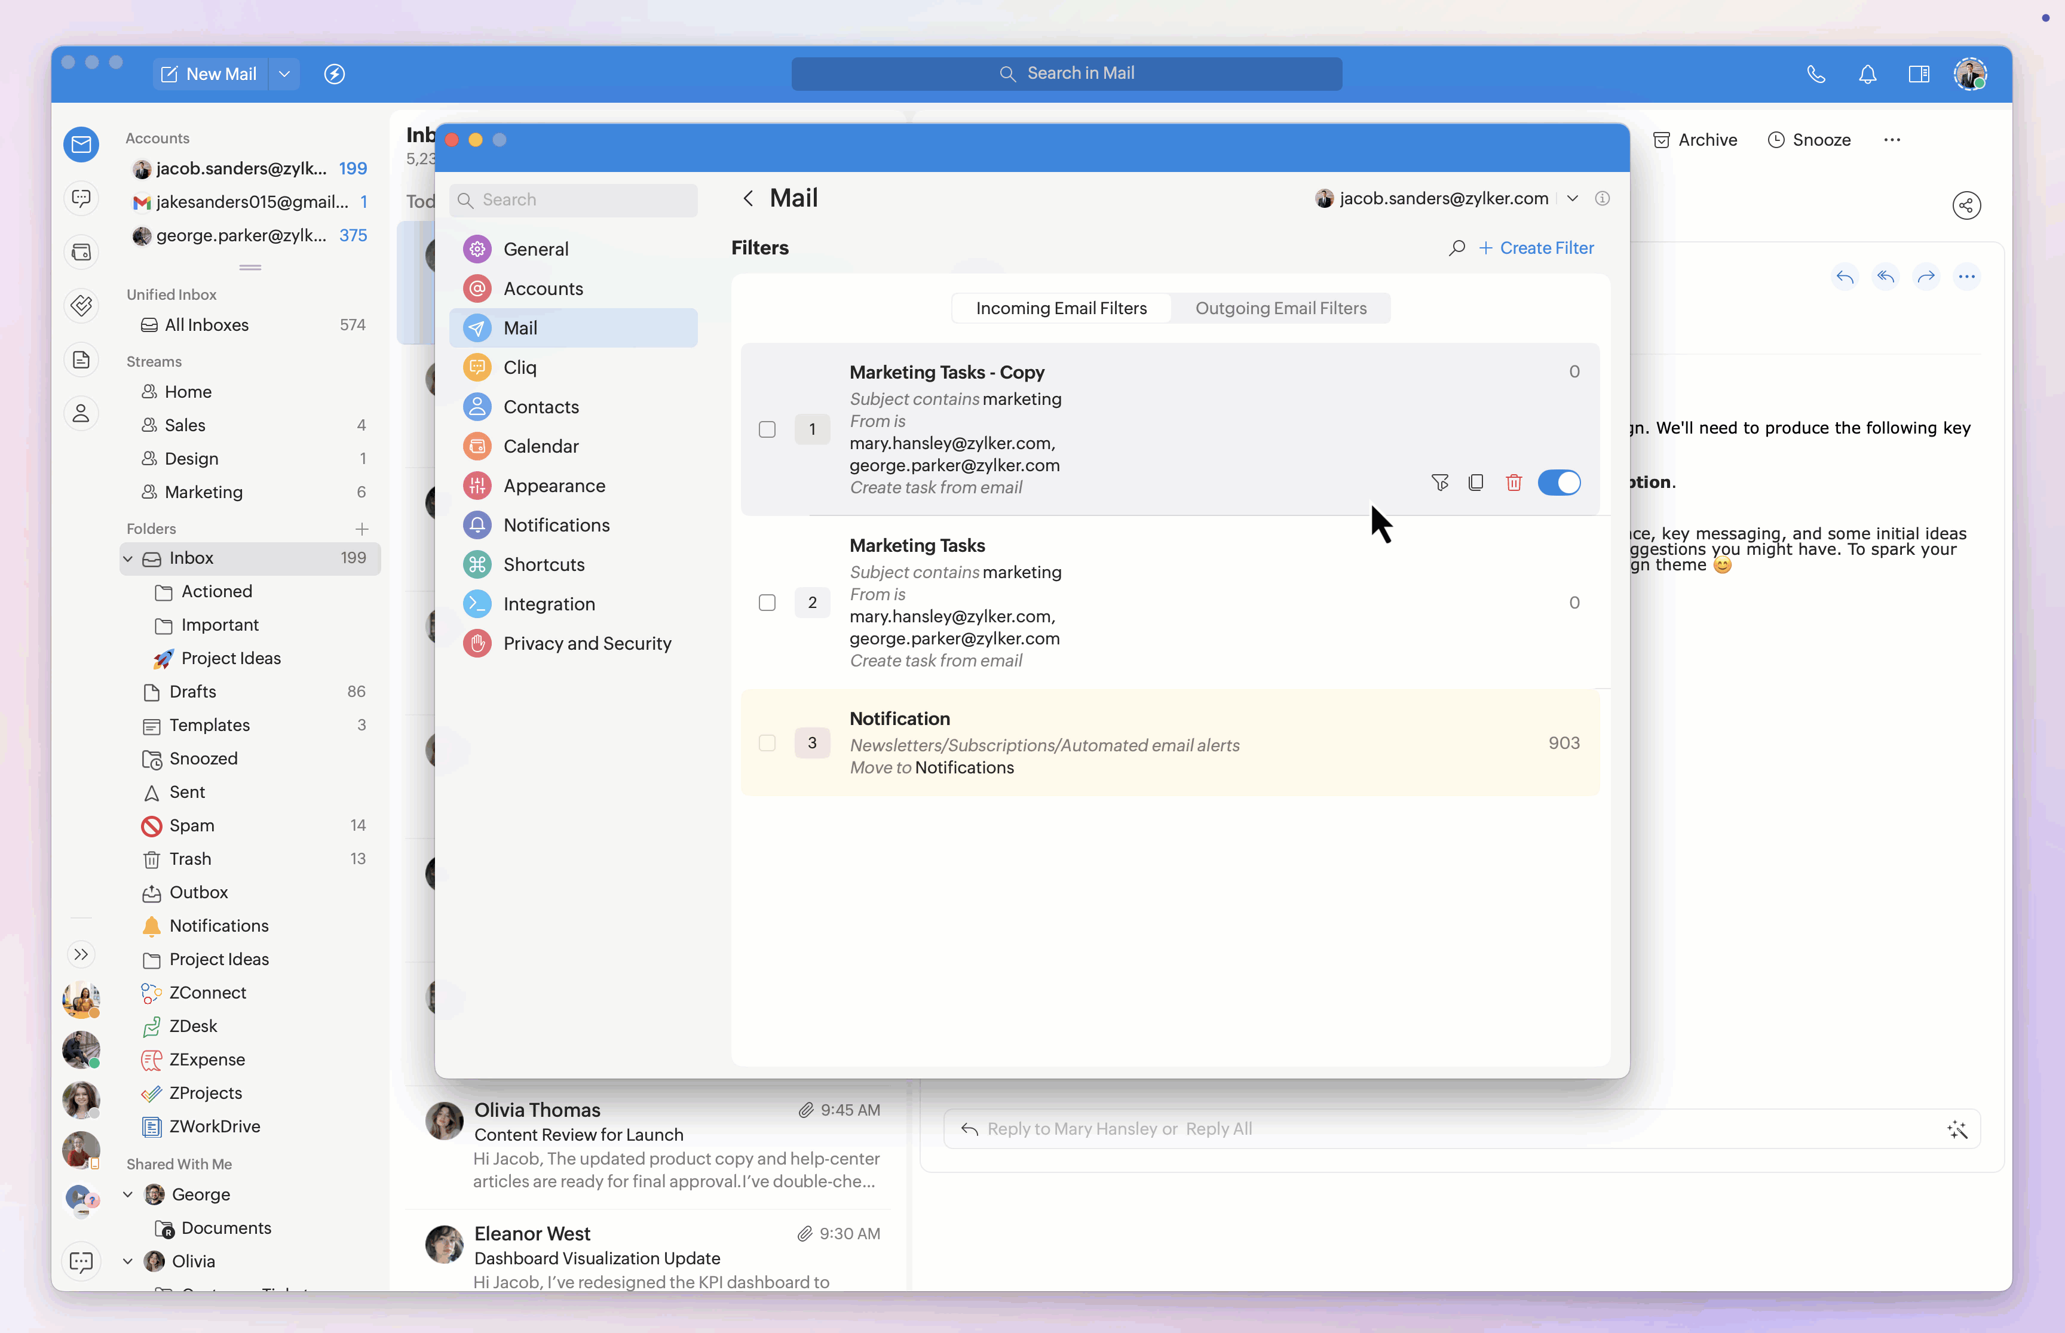This screenshot has width=2065, height=1333.
Task: Tick the checkbox for filter number 1
Action: click(767, 429)
